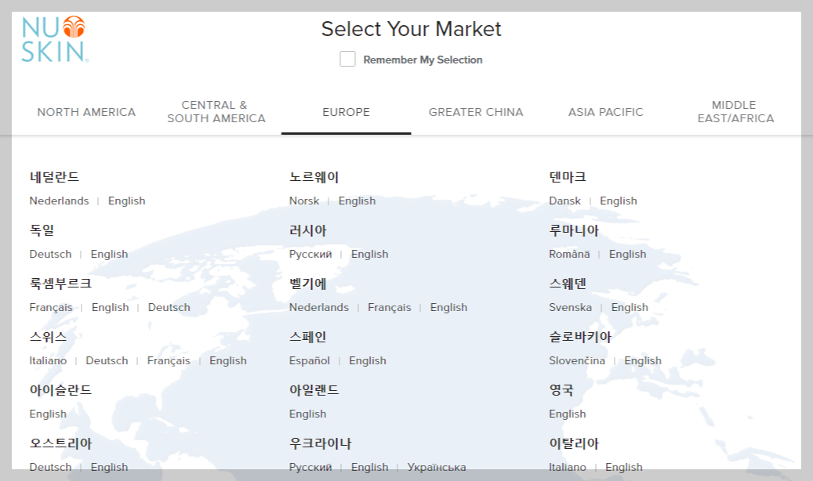Select the Europe tab

346,112
